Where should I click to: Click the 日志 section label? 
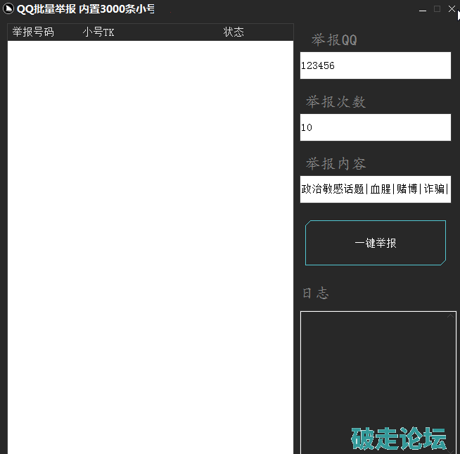pyautogui.click(x=315, y=294)
